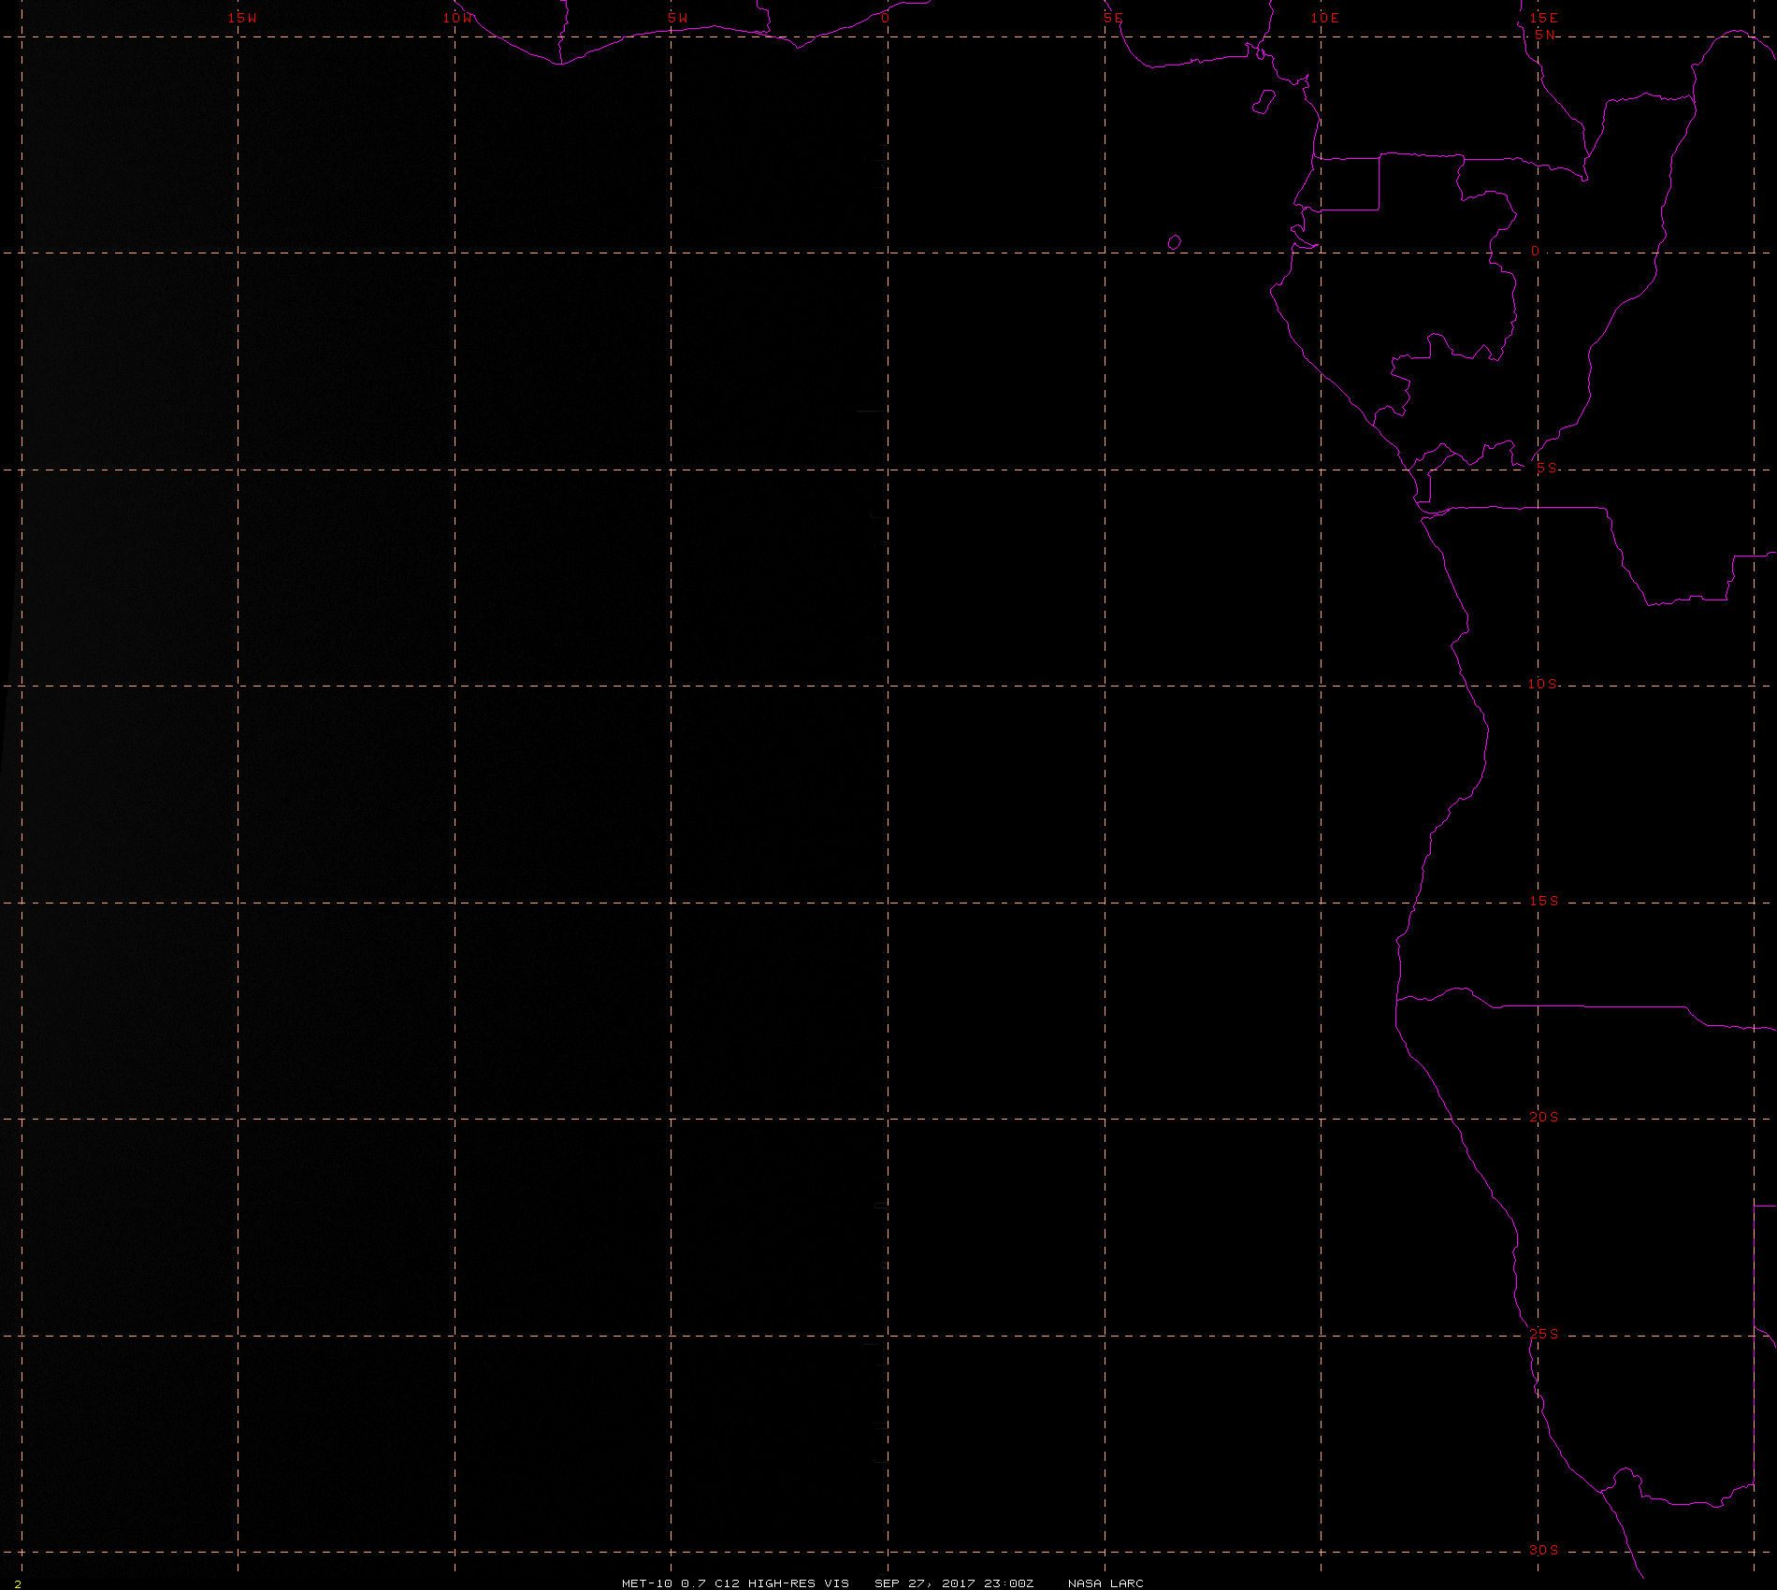Click the 30S latitude label

pyautogui.click(x=1543, y=1550)
